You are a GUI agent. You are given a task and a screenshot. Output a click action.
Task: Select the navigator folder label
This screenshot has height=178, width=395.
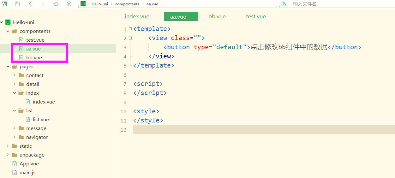pos(37,137)
